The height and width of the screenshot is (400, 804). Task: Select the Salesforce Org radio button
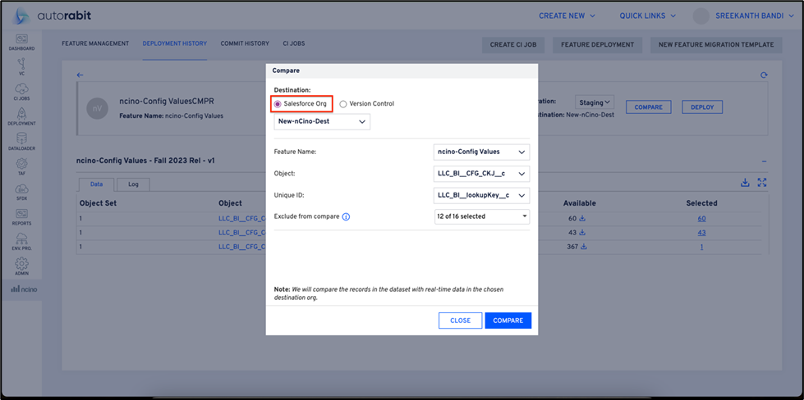click(x=278, y=104)
